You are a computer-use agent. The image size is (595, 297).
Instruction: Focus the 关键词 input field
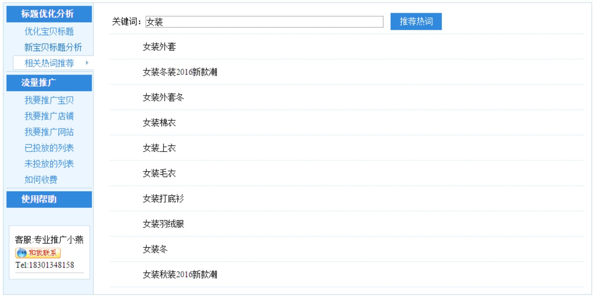click(x=264, y=22)
